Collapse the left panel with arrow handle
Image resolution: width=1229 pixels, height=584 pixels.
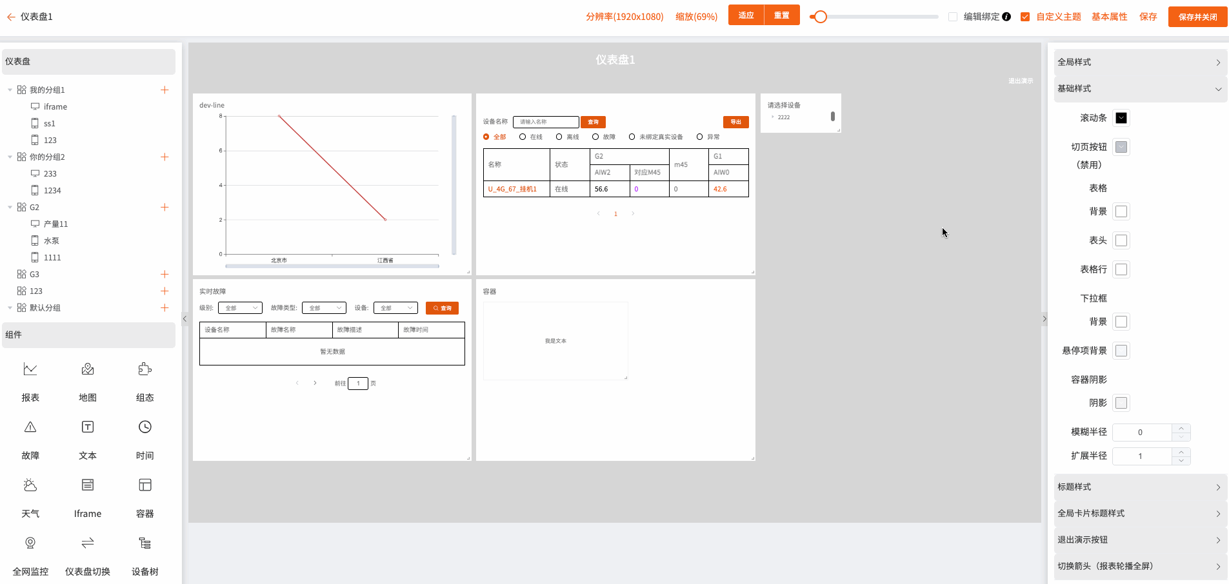click(x=185, y=318)
